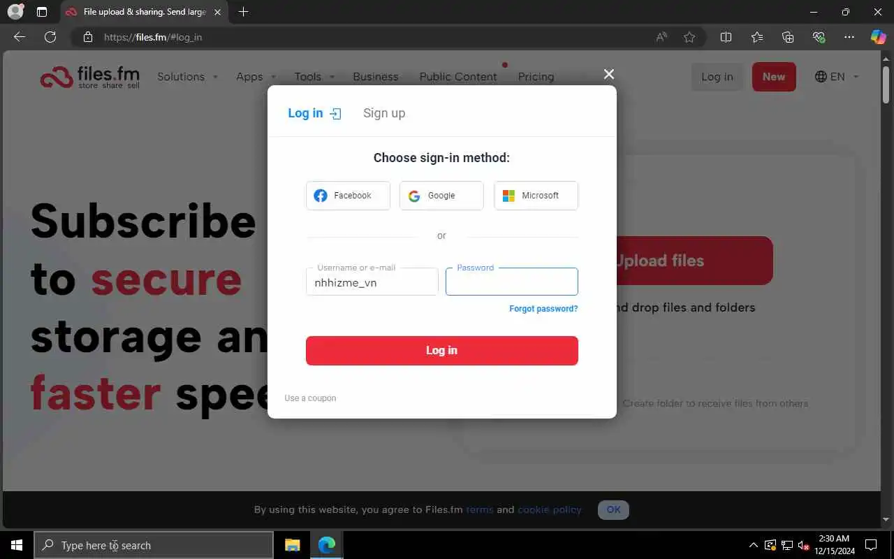Open the network tray icon
This screenshot has width=894, height=559.
[x=786, y=545]
